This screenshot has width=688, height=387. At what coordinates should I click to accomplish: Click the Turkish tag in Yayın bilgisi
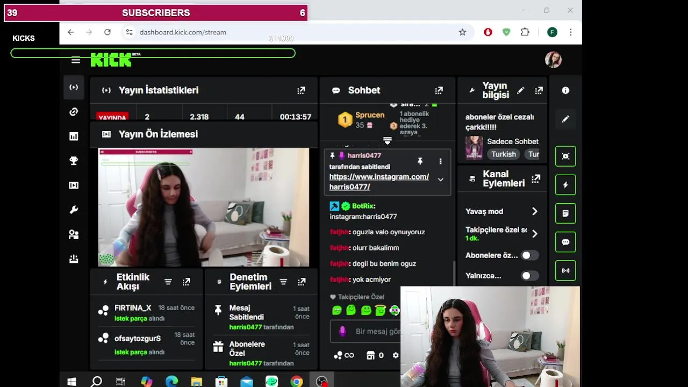tap(504, 154)
